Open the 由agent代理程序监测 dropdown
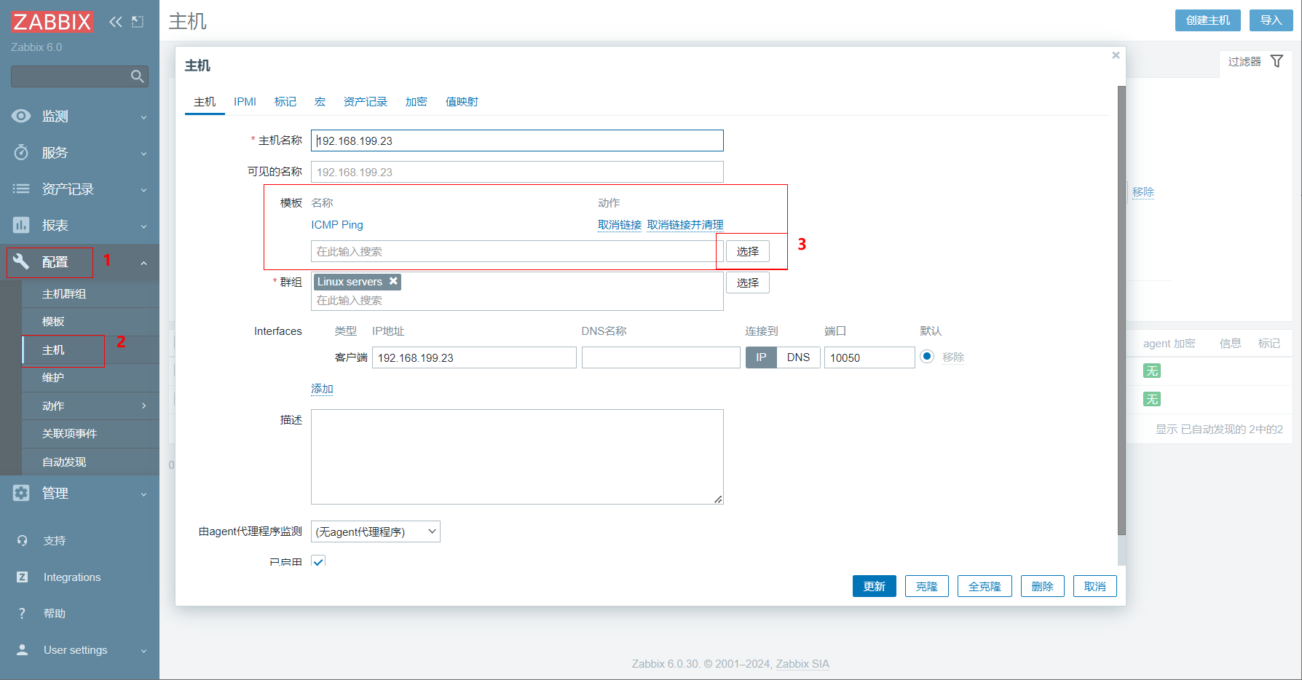Screen dimensions: 1302x680 click(376, 531)
